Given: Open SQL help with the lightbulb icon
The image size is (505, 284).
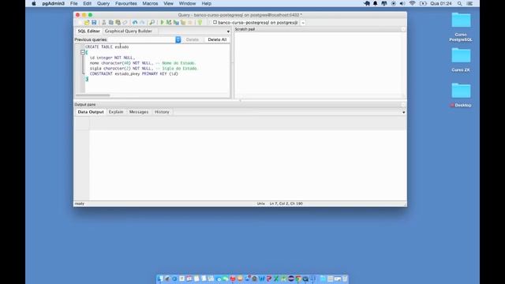Looking at the screenshot, I should coord(200,23).
